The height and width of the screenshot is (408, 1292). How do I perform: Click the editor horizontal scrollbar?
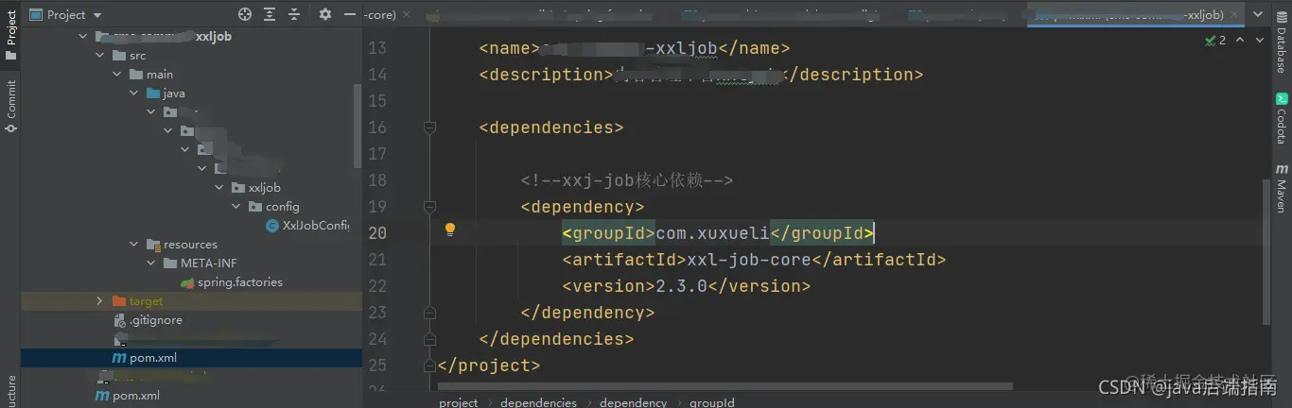725,385
